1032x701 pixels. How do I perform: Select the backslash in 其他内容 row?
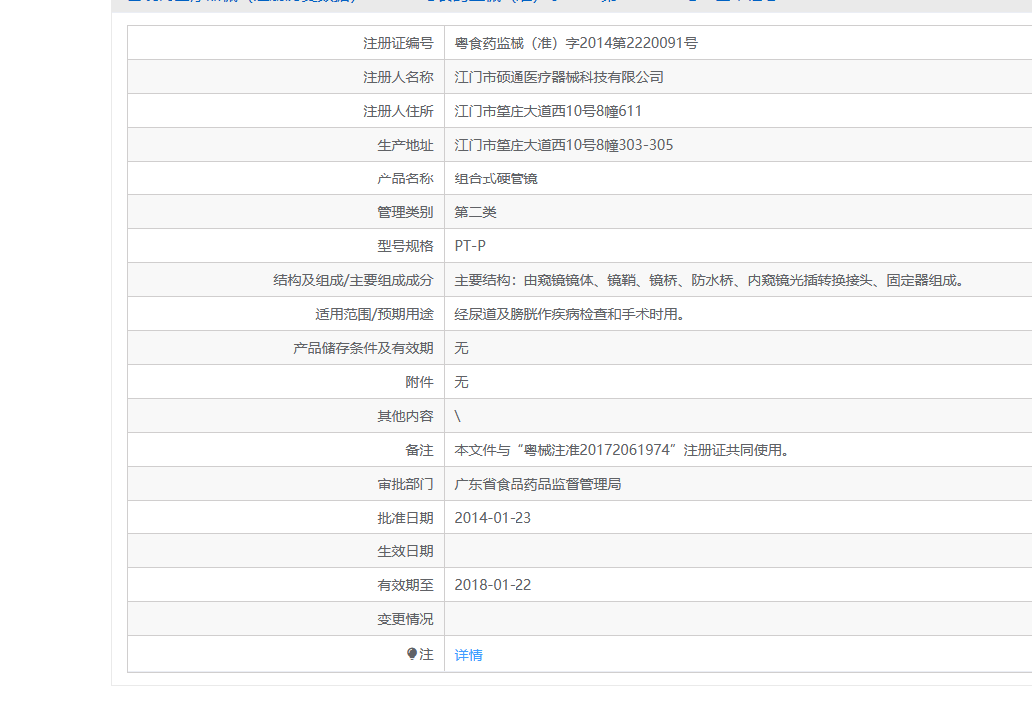tap(458, 416)
